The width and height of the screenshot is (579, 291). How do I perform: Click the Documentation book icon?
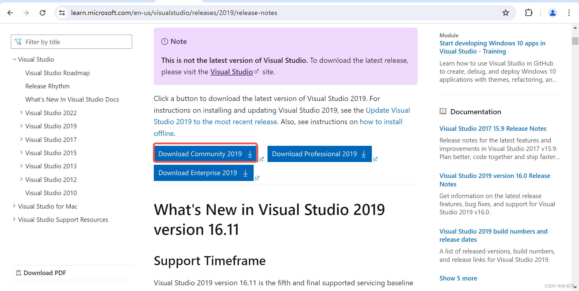[x=443, y=111]
